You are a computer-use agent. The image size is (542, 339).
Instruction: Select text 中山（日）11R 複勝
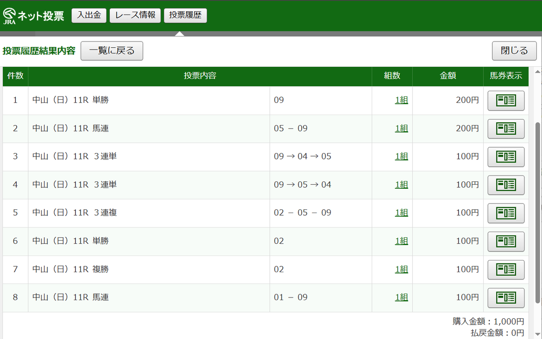(70, 269)
